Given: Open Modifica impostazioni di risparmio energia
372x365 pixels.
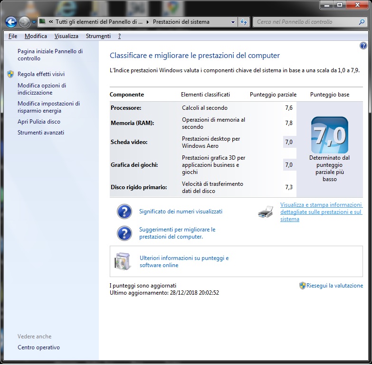Looking at the screenshot, I should click(x=48, y=107).
